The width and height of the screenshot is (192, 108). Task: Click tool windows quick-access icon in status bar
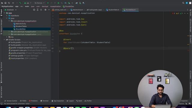tap(1, 103)
